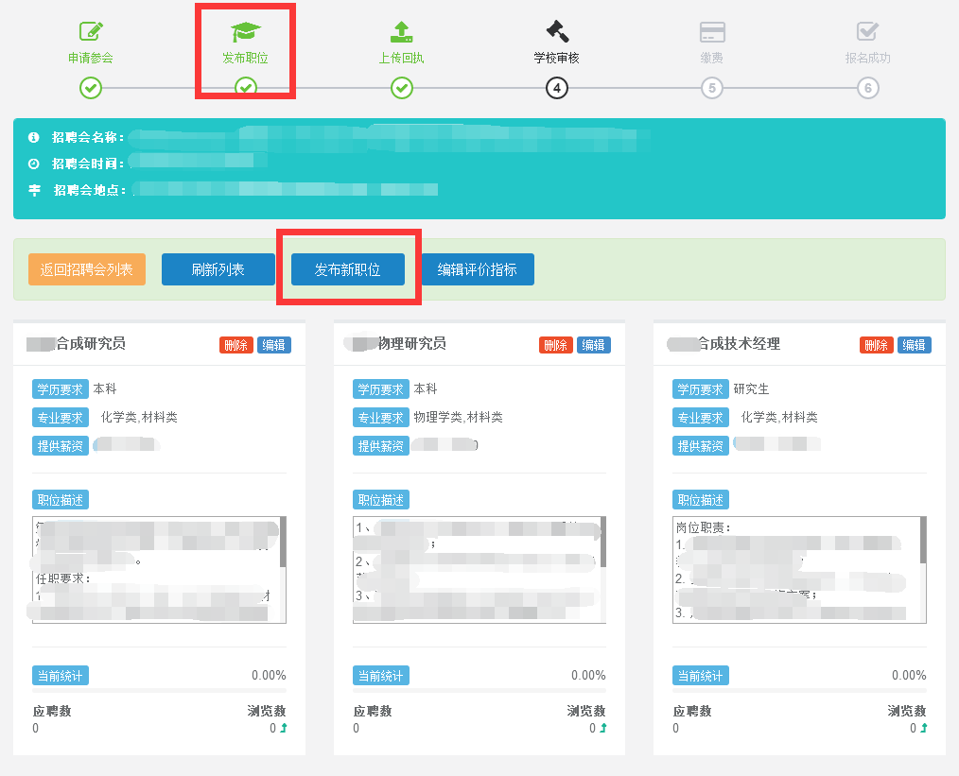Click the green arrow beside 物理研究员 浏览数
959x776 pixels.
pyautogui.click(x=603, y=728)
